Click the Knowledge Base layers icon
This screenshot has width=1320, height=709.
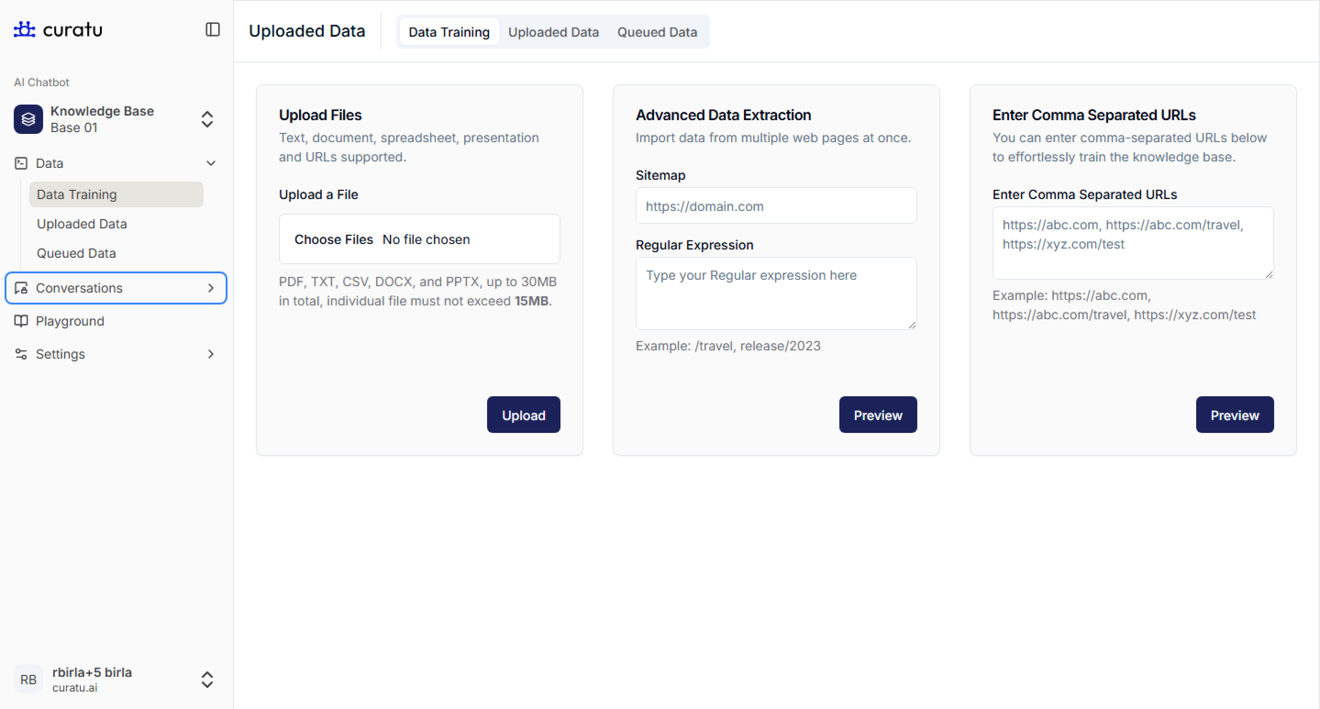point(28,119)
